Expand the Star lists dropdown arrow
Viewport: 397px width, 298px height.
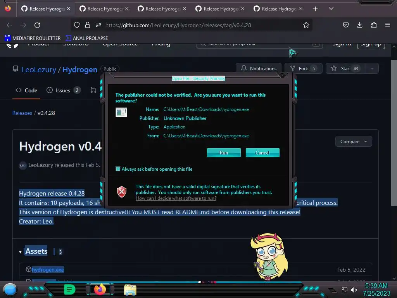(372, 68)
